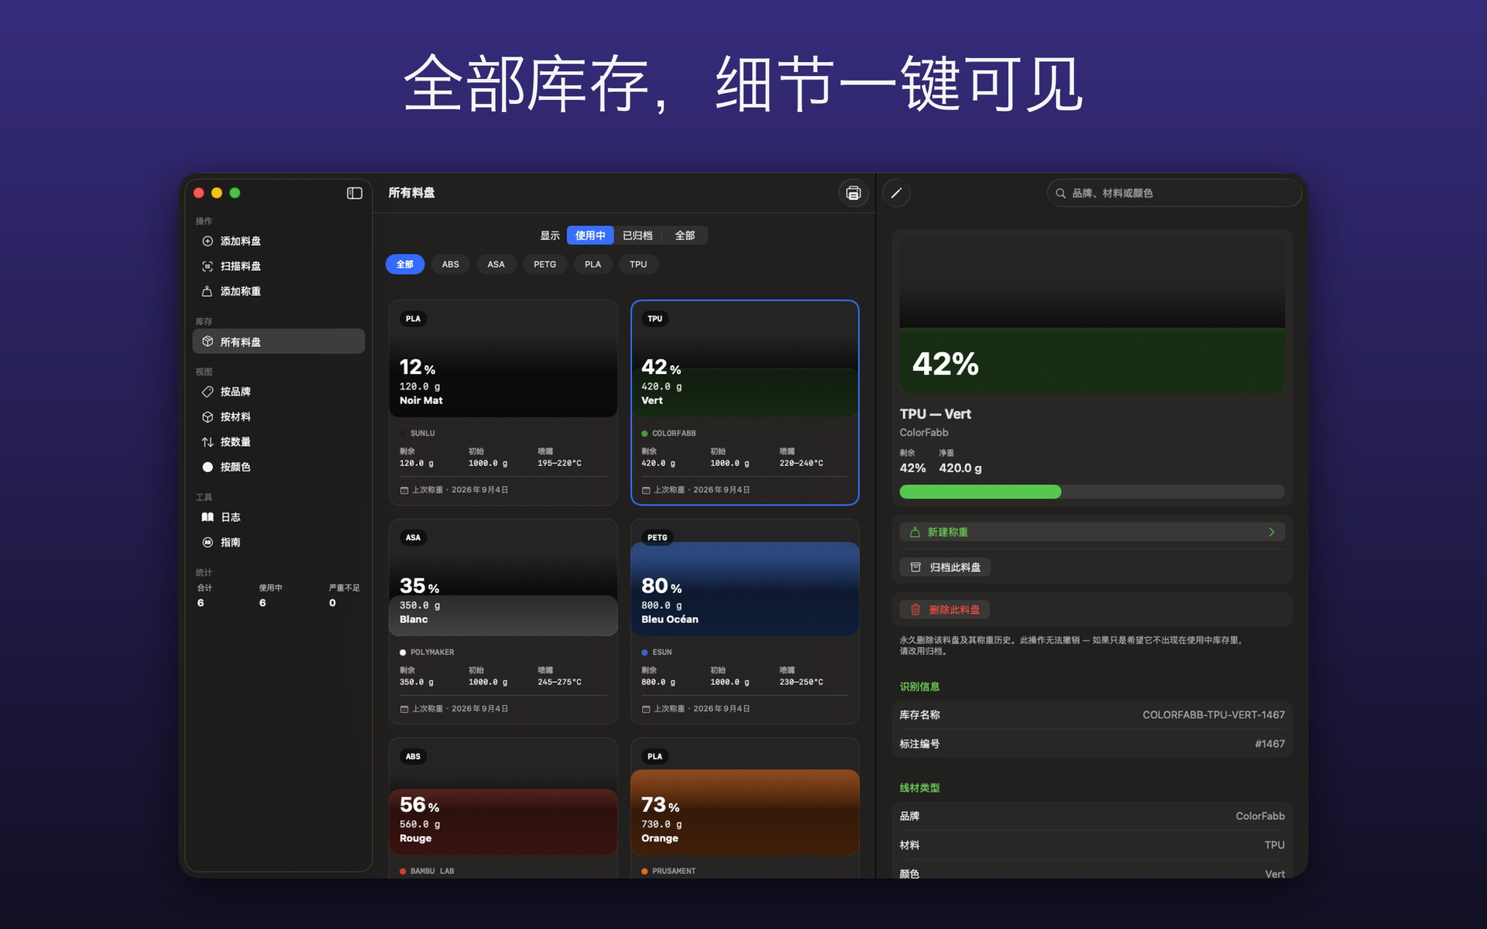Image resolution: width=1487 pixels, height=929 pixels.
Task: Select the blue 全部 material chip
Action: pos(405,265)
